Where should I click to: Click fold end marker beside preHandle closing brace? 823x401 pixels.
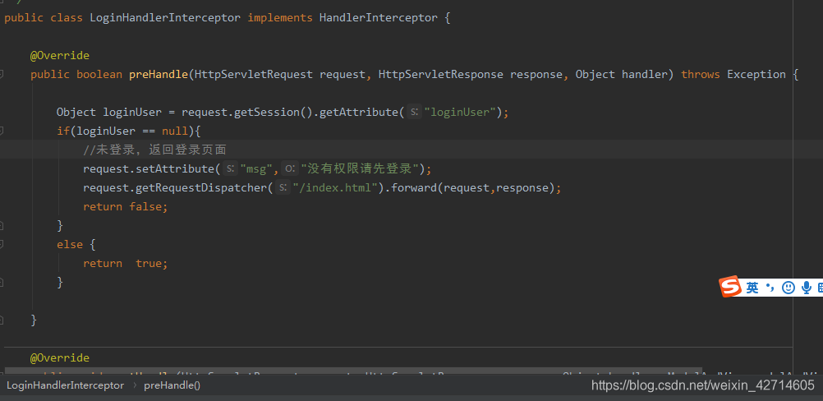click(2, 320)
